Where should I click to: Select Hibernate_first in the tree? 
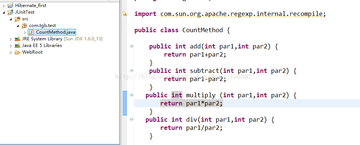tap(31, 5)
